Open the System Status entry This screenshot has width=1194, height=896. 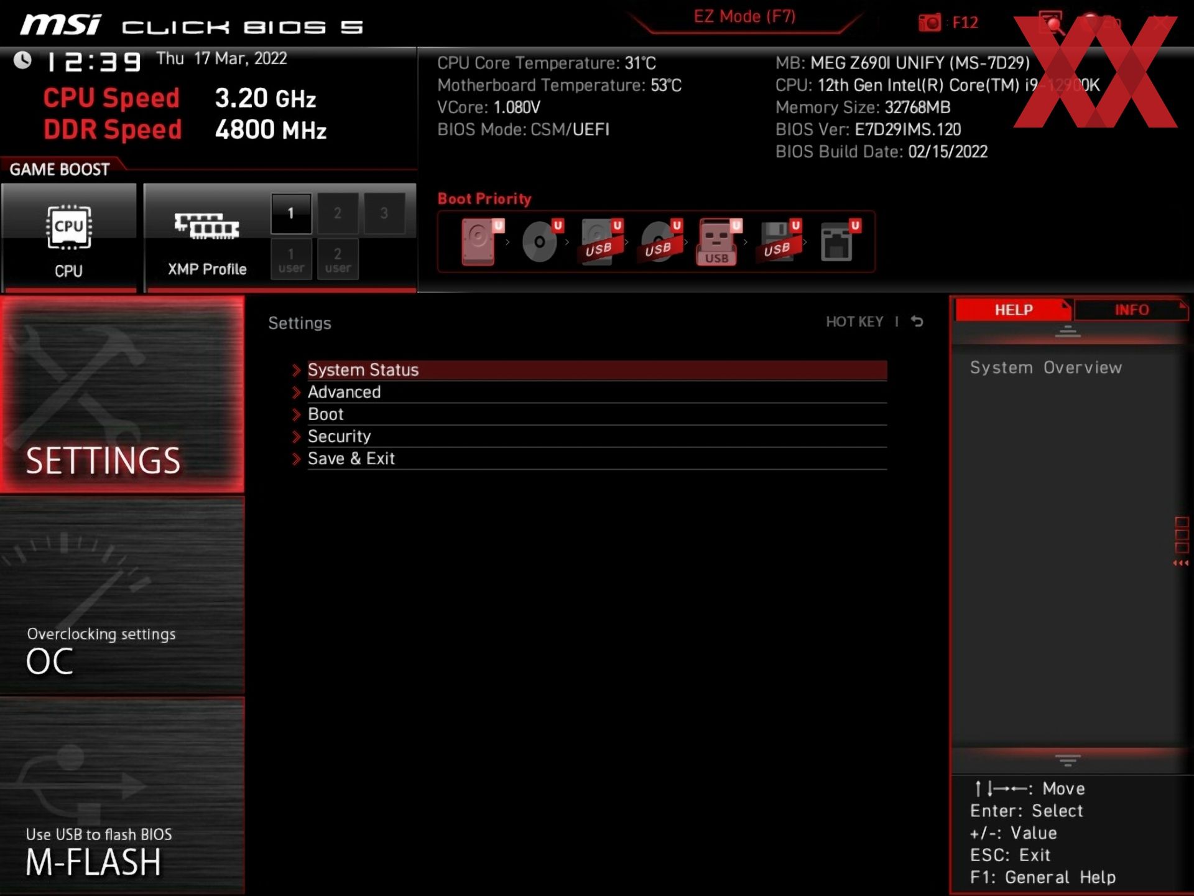coord(597,370)
